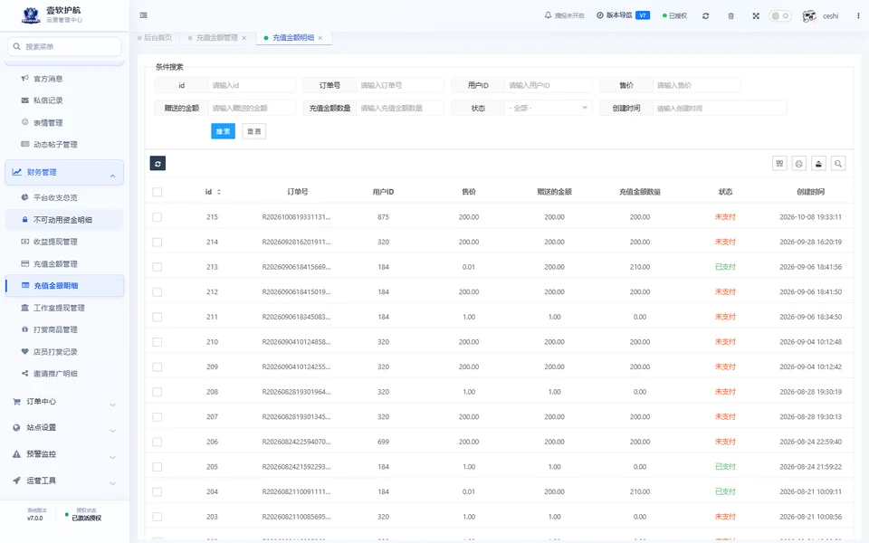Focus the 搜索菜单 search box

(x=64, y=46)
